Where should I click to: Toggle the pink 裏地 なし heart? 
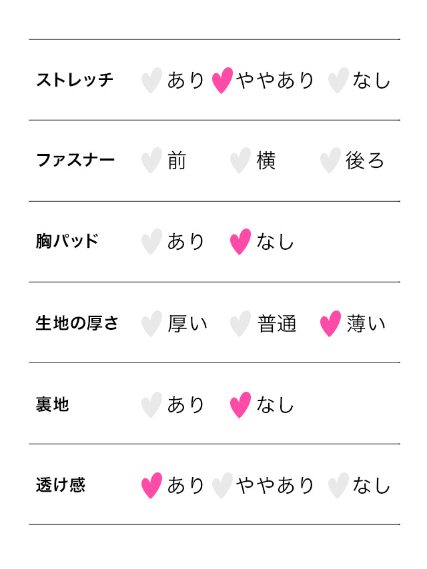coord(240,405)
